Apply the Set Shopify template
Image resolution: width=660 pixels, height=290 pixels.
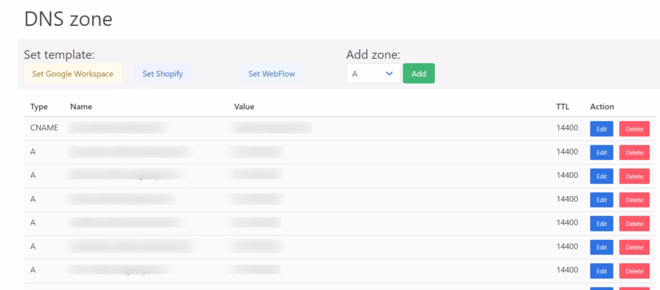pos(162,73)
